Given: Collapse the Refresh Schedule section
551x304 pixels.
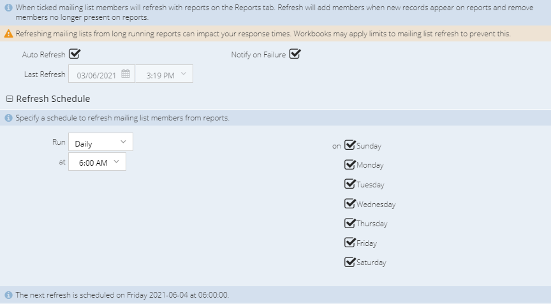Looking at the screenshot, I should (x=10, y=99).
